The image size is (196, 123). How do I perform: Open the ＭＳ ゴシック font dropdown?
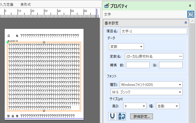click(x=146, y=92)
